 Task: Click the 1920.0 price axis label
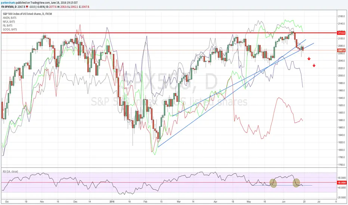pyautogui.click(x=341, y=105)
